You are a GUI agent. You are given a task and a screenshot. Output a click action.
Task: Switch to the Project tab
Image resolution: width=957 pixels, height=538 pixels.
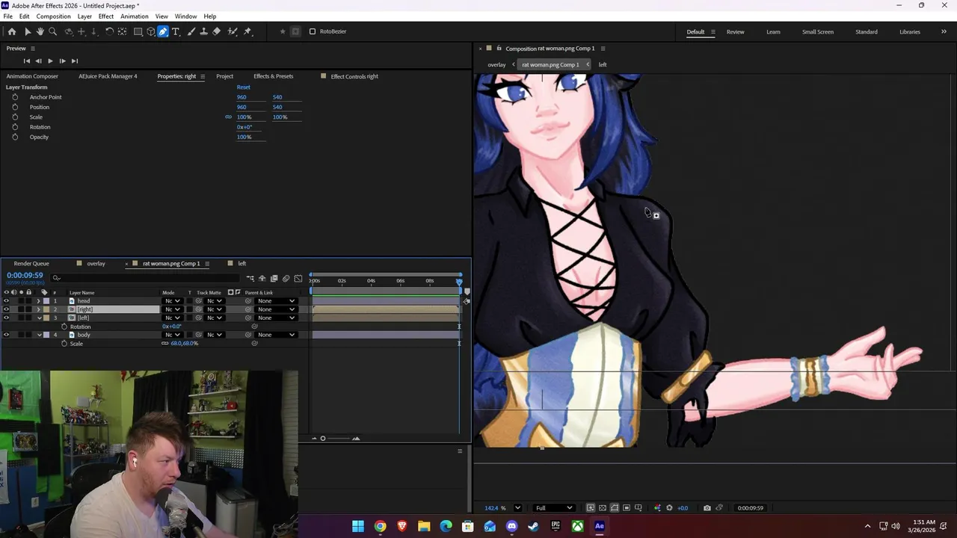coord(224,76)
